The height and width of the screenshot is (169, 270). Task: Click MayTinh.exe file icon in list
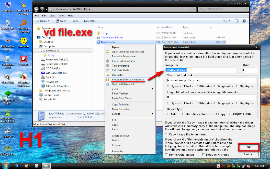pos(98,42)
